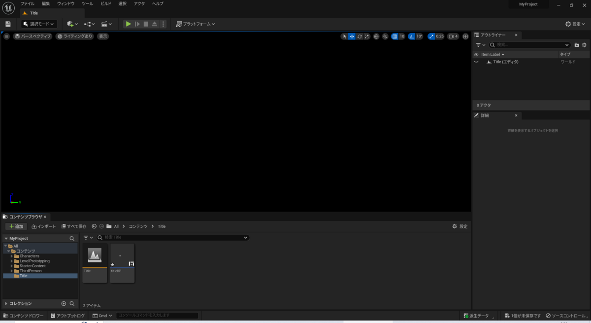Toggle the Outliner eye visibility column

pos(476,55)
